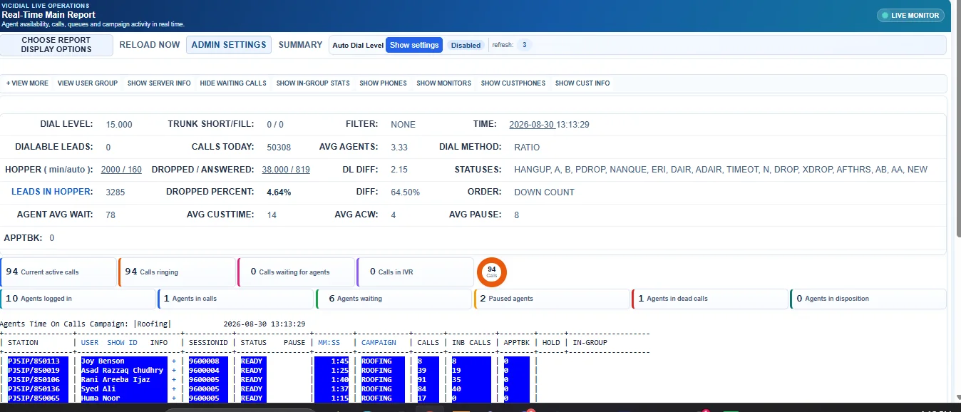The width and height of the screenshot is (961, 412).
Task: Click SHOW ID column header
Action: 122,343
